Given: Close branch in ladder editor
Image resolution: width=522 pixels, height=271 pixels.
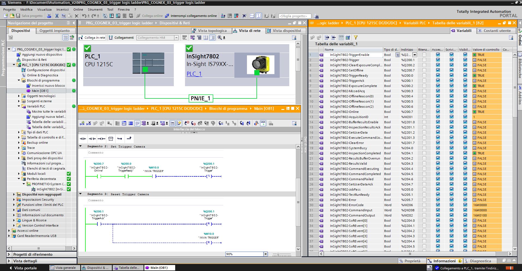Looking at the screenshot, I should click(129, 138).
